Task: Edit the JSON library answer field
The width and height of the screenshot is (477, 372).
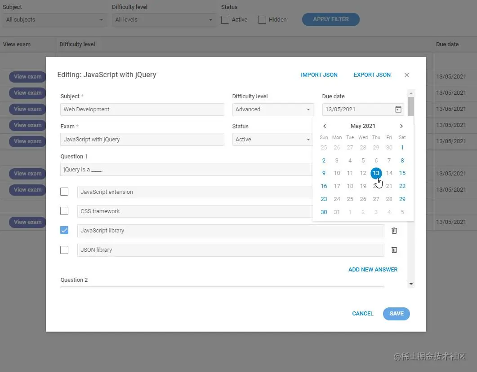Action: (231, 250)
